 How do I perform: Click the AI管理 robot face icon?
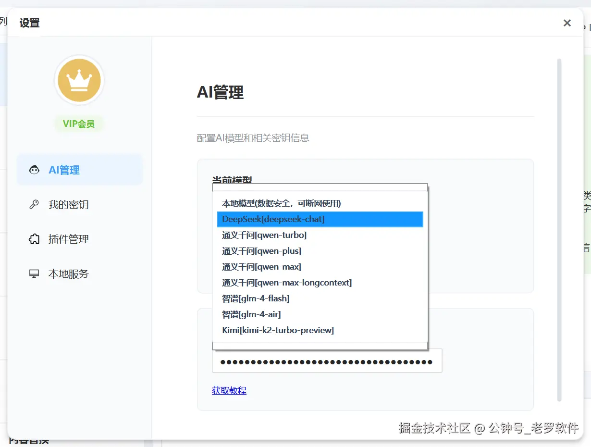34,170
